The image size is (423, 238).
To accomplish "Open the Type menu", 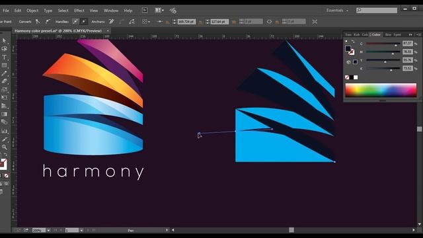I will [x=48, y=11].
